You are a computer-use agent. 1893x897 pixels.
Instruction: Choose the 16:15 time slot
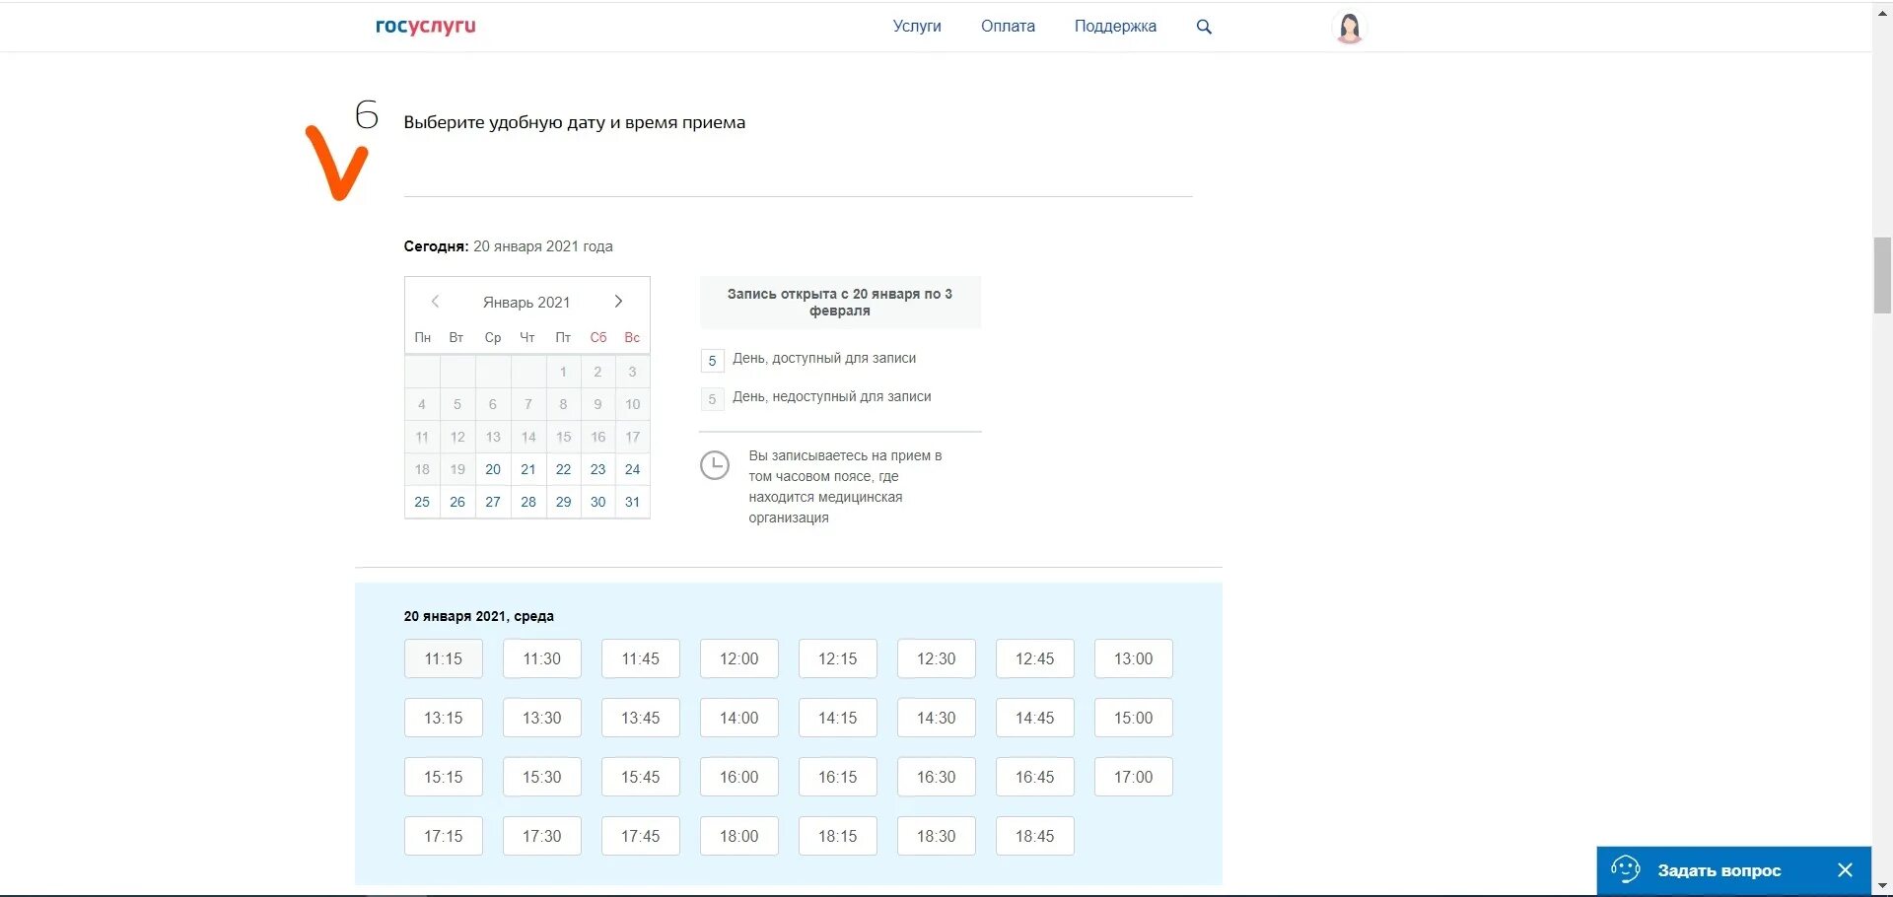pyautogui.click(x=838, y=777)
